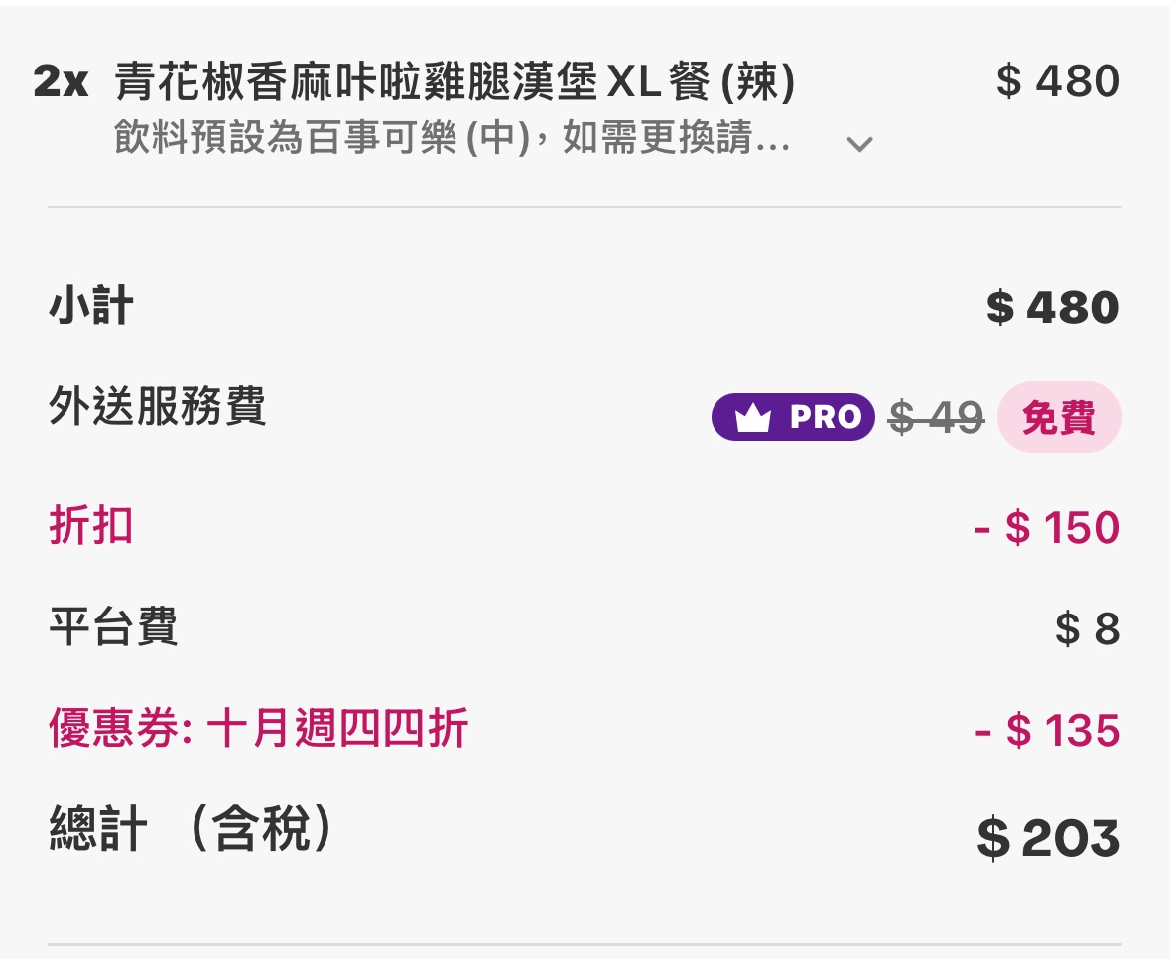The image size is (1170, 959).
Task: Click the 外送服務費 label
Action: tap(157, 406)
